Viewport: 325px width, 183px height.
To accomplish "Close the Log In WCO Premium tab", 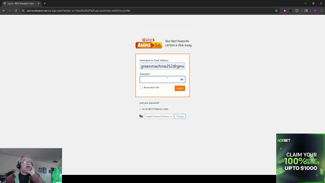I will pos(39,3).
